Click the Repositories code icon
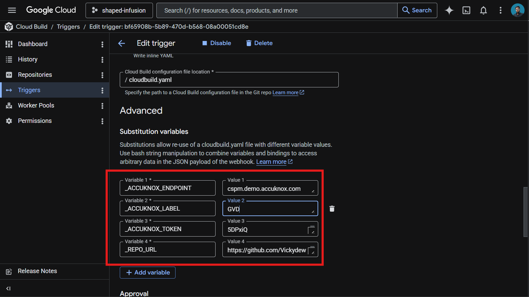Screen dimensions: 529x297 (9, 75)
